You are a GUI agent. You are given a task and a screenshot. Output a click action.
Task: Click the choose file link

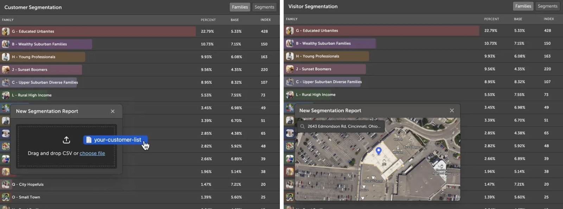click(92, 154)
